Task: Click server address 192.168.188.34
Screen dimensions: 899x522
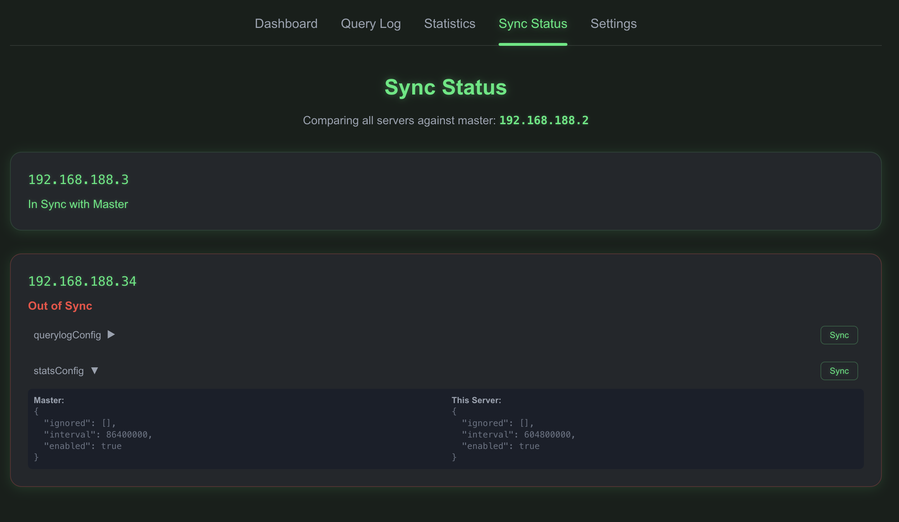Action: (x=82, y=281)
